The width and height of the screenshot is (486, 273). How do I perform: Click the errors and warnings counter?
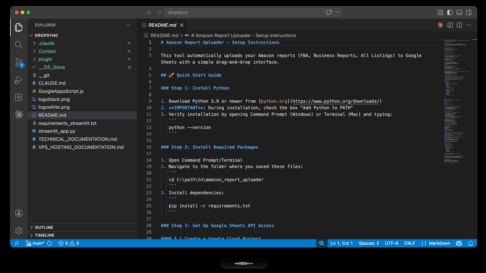click(69, 243)
